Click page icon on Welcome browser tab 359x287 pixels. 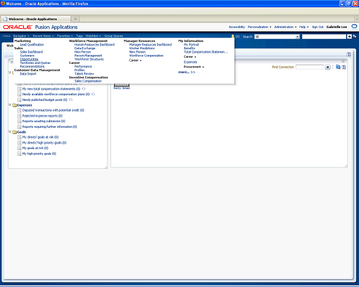point(5,19)
